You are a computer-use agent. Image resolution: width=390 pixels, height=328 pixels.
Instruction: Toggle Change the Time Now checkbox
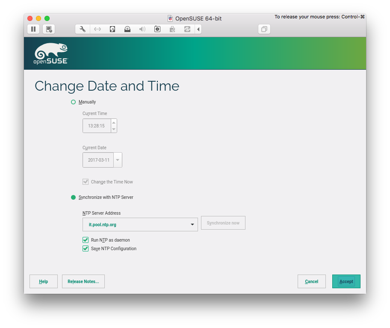[x=86, y=182]
